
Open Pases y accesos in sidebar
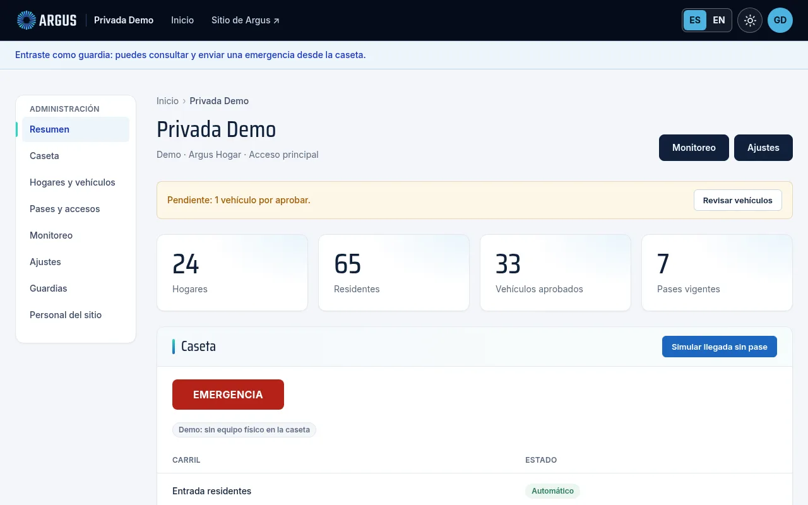click(76, 209)
